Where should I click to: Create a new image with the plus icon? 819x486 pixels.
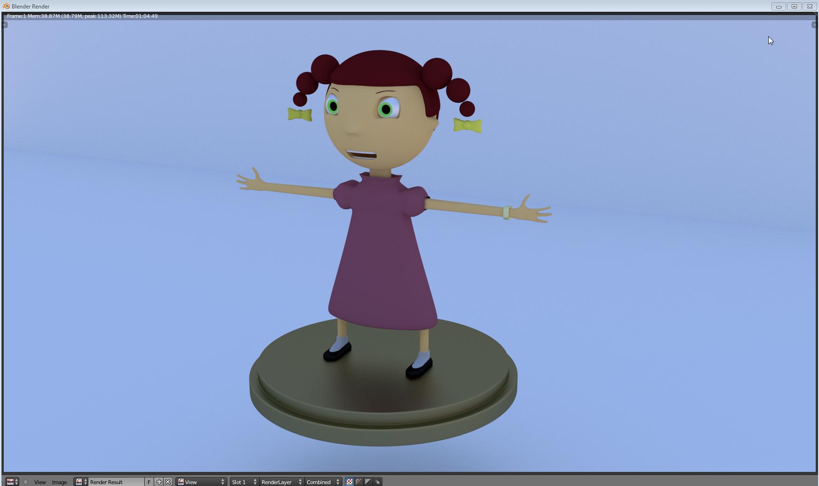[159, 482]
